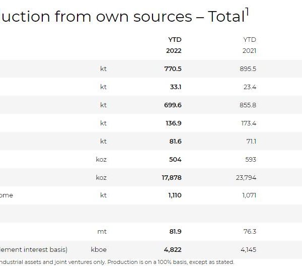Click the 699.6 value cell
The width and height of the screenshot is (302, 270).
pyautogui.click(x=173, y=105)
